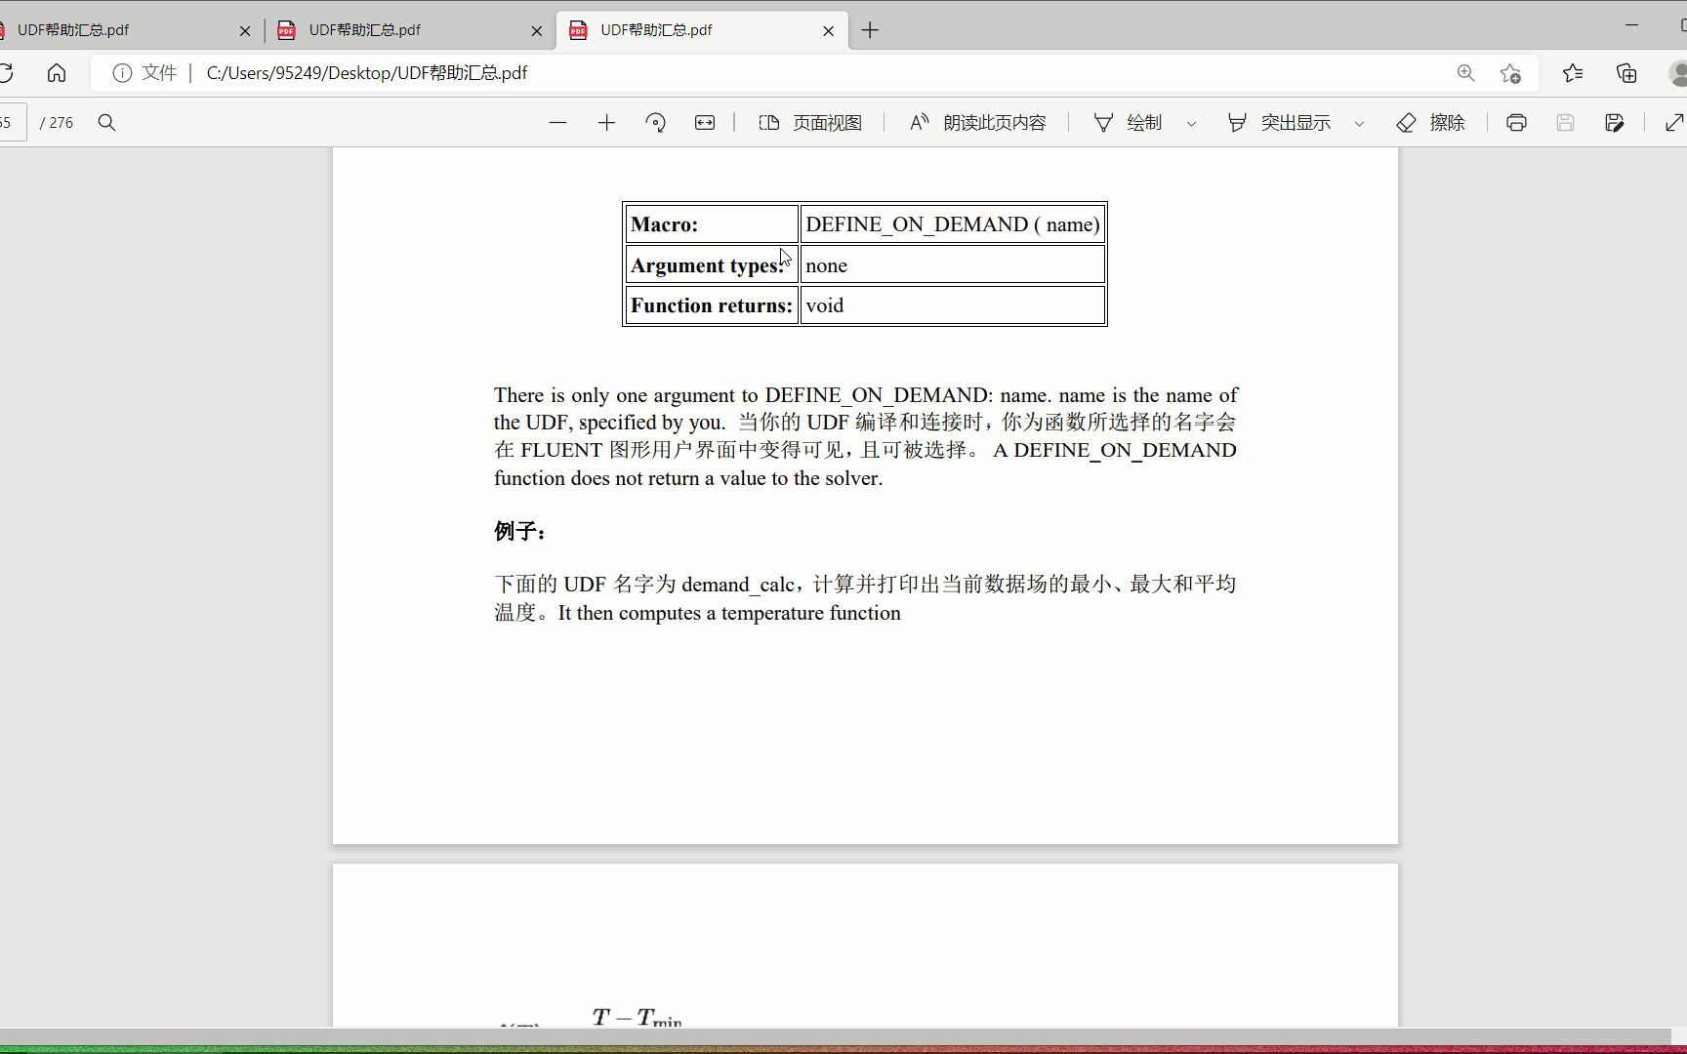Open the Collections icon
Image resolution: width=1687 pixels, height=1054 pixels.
1626,73
